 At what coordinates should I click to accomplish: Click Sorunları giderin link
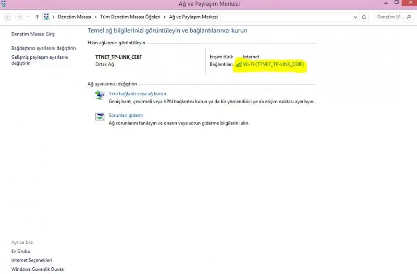coord(126,115)
